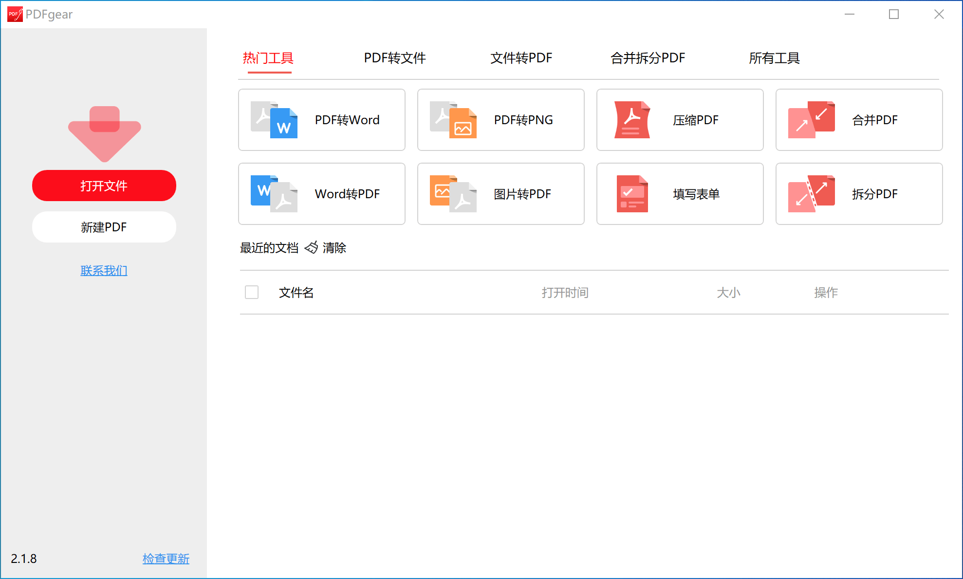Clear recent documents with the broom icon
Image resolution: width=963 pixels, height=579 pixels.
click(311, 247)
